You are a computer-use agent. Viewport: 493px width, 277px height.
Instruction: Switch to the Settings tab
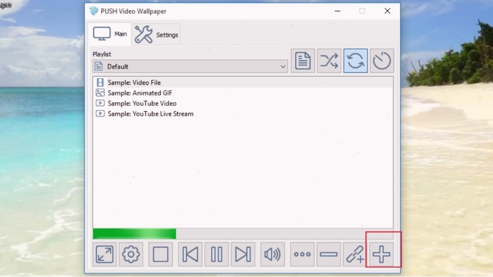(156, 34)
